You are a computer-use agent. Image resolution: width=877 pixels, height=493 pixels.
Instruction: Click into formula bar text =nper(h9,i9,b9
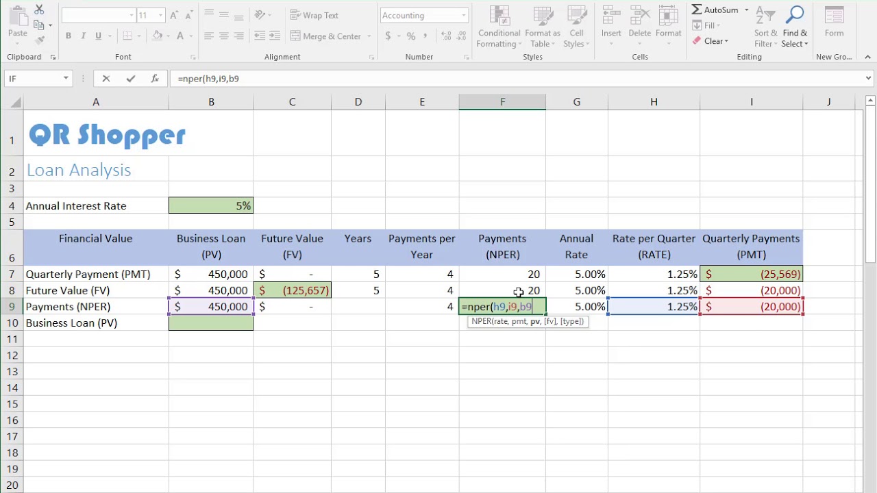click(208, 79)
